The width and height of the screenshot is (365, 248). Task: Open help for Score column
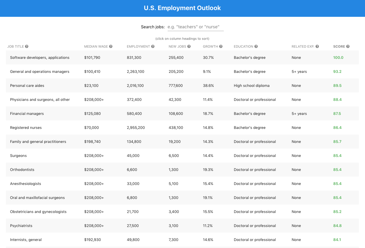[348, 46]
